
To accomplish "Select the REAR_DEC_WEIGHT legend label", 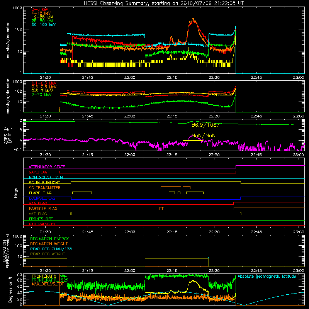I will click(x=48, y=254).
